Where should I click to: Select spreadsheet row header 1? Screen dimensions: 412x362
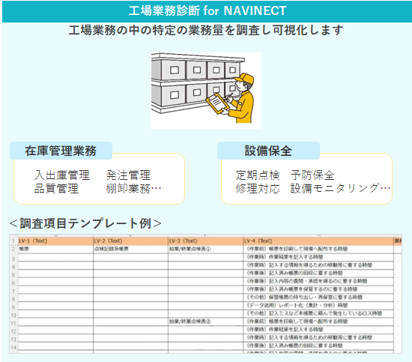pyautogui.click(x=13, y=241)
